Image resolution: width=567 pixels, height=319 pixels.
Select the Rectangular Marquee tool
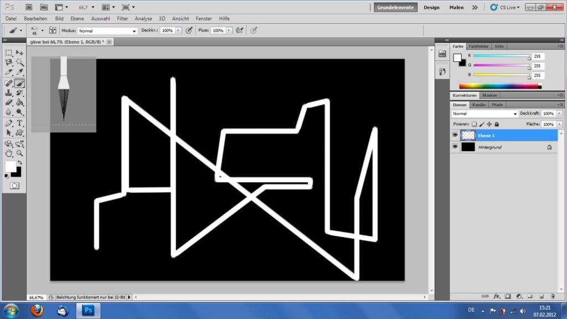9,53
